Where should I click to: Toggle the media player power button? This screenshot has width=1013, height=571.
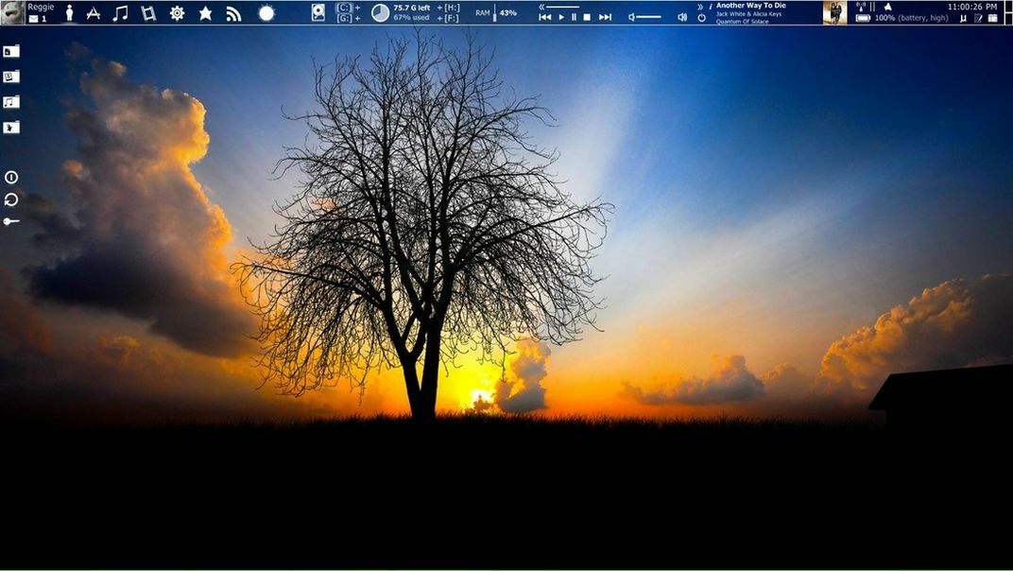[701, 18]
